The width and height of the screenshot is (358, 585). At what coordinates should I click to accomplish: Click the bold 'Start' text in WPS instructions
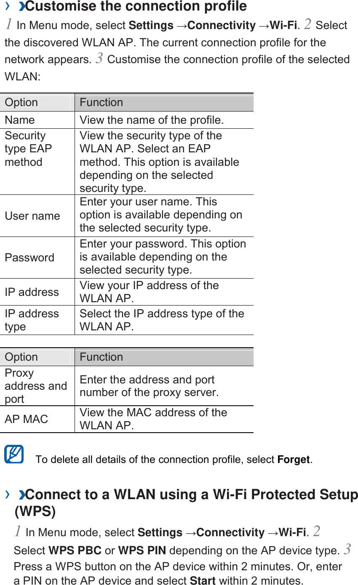[x=203, y=581]
